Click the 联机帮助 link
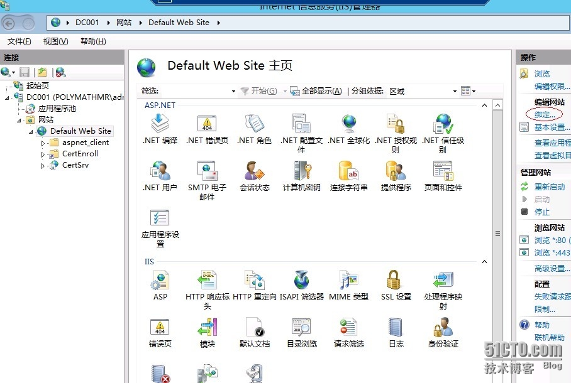This screenshot has width=571, height=383. pyautogui.click(x=550, y=338)
